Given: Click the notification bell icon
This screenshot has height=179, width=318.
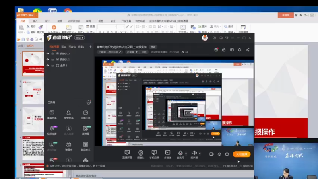Looking at the screenshot, I should click(x=240, y=49).
